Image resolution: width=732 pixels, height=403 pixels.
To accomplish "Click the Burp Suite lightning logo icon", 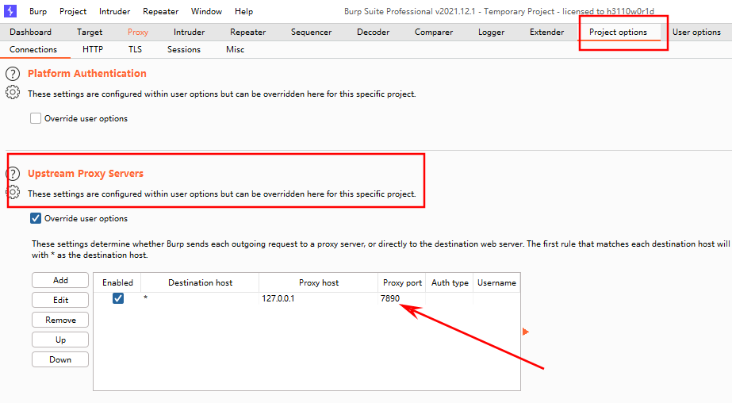I will click(x=10, y=11).
